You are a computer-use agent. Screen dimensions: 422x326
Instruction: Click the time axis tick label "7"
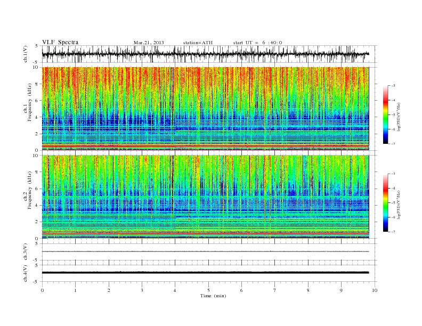pos(275,290)
